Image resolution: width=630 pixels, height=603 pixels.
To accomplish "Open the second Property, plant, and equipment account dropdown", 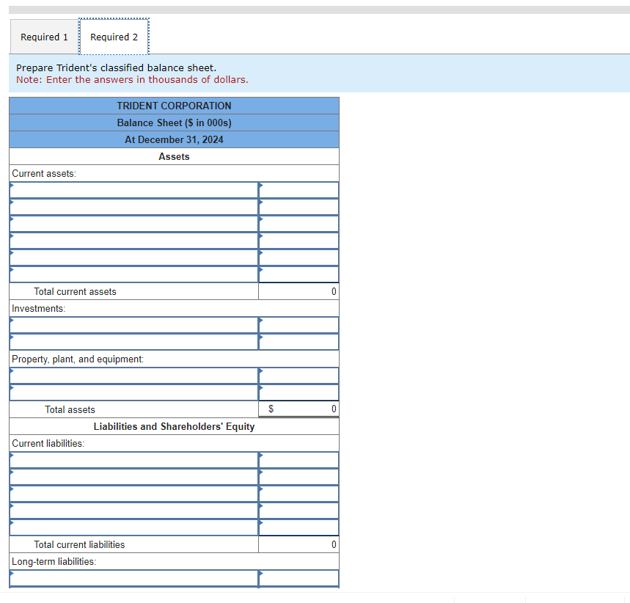I will (133, 392).
